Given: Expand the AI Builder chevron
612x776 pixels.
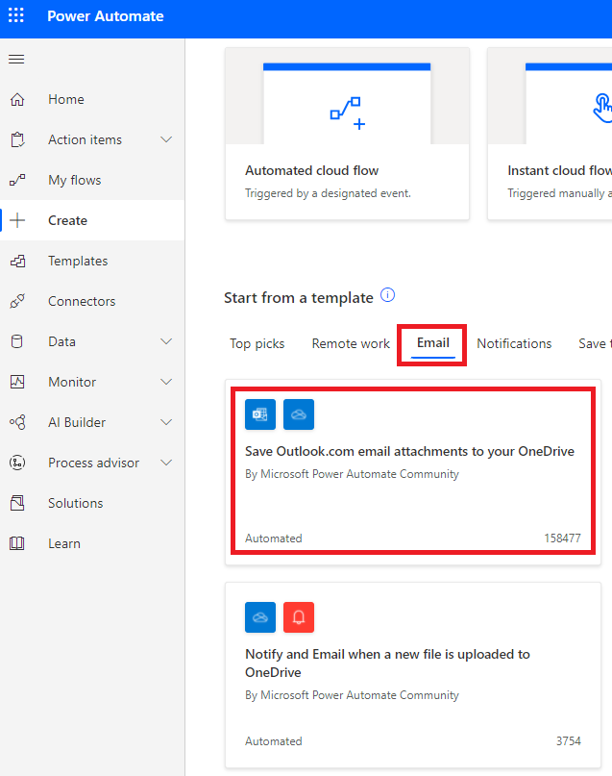Looking at the screenshot, I should [166, 422].
